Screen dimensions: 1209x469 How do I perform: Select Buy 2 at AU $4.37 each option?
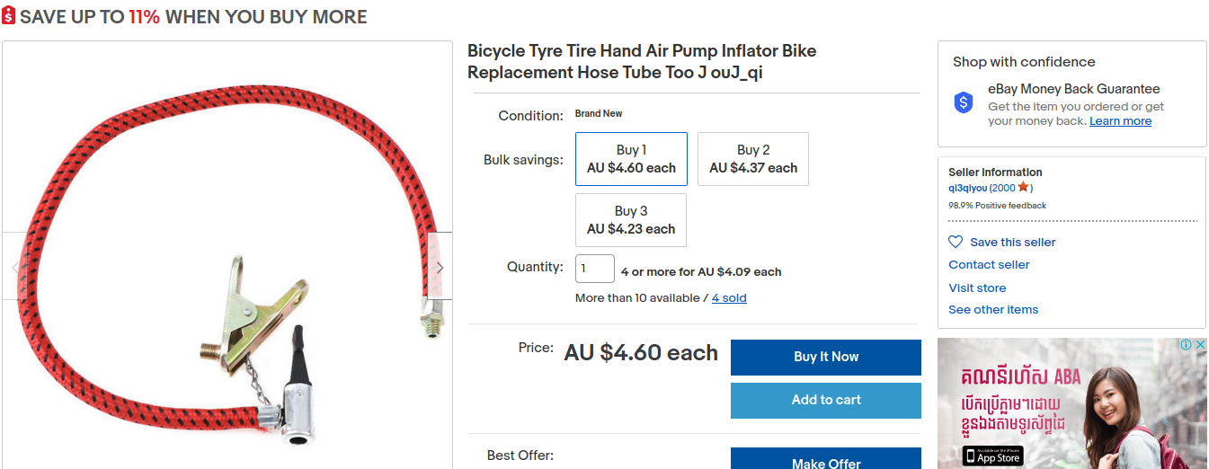point(753,159)
